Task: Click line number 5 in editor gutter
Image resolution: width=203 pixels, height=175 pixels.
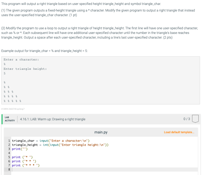Action: pos(9,157)
